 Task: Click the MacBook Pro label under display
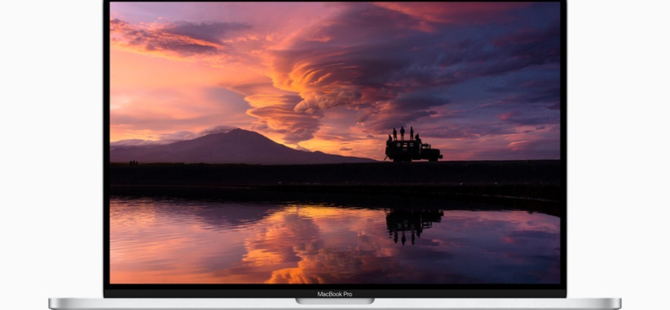click(334, 294)
